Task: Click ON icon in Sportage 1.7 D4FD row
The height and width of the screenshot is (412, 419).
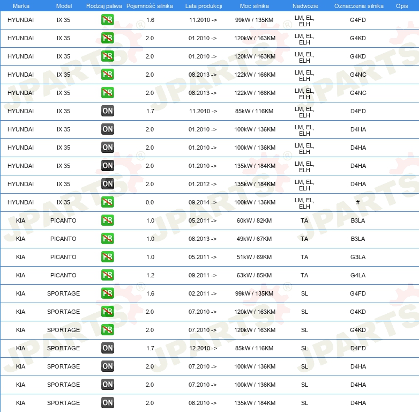Action: pyautogui.click(x=107, y=348)
